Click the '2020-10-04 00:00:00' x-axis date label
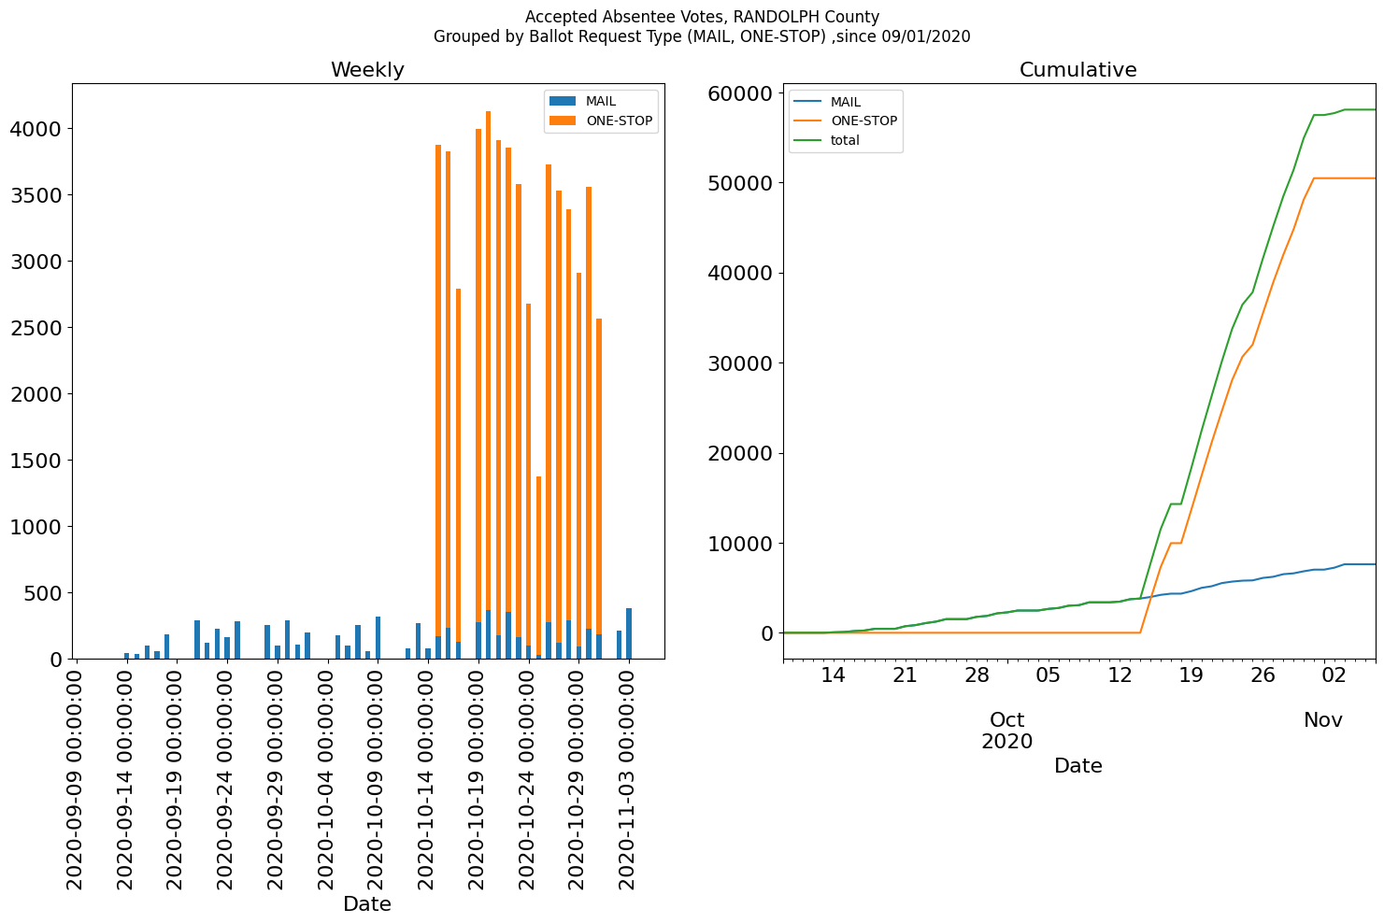The height and width of the screenshot is (923, 1384). pos(327,778)
